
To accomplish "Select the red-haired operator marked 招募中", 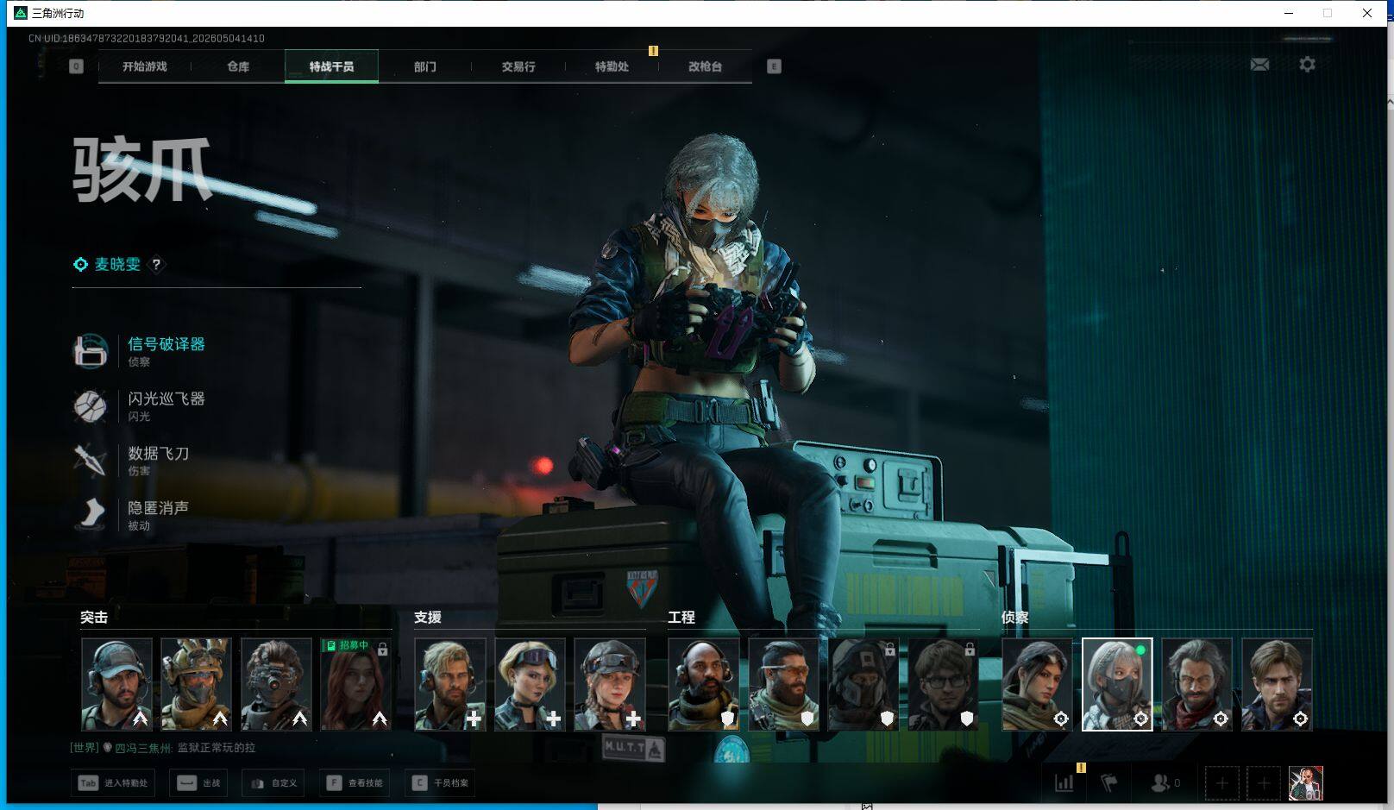I will pyautogui.click(x=355, y=684).
